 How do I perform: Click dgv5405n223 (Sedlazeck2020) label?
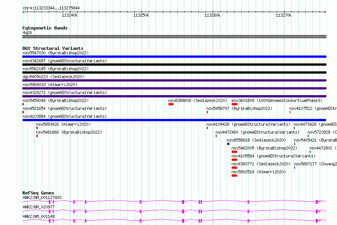(53, 77)
